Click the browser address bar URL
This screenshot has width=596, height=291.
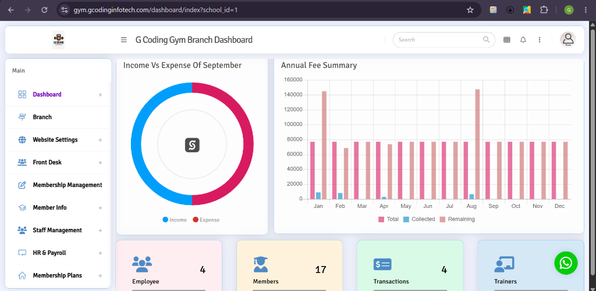(156, 10)
